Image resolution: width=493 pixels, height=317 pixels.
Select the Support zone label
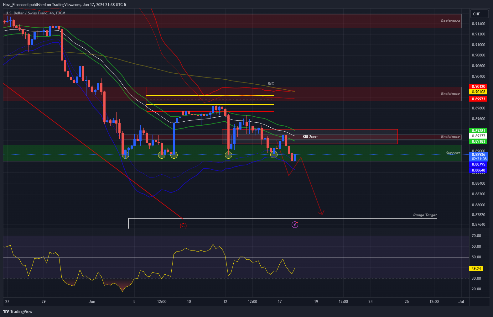[x=453, y=153]
